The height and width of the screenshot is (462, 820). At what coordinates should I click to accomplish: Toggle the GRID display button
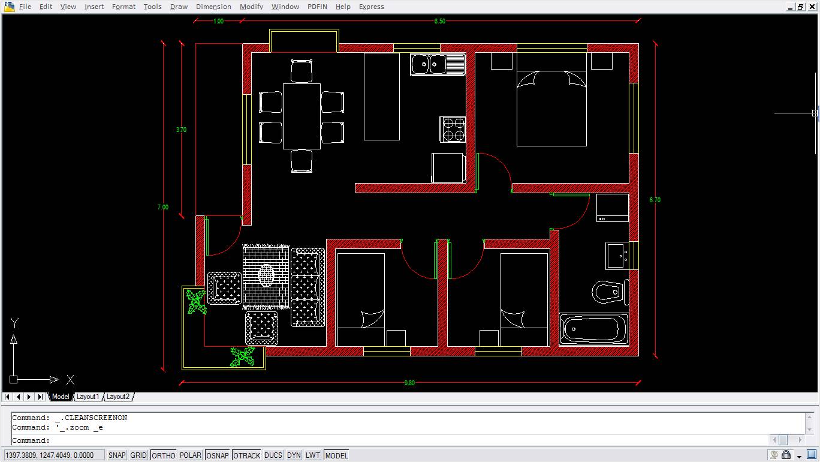tap(138, 455)
